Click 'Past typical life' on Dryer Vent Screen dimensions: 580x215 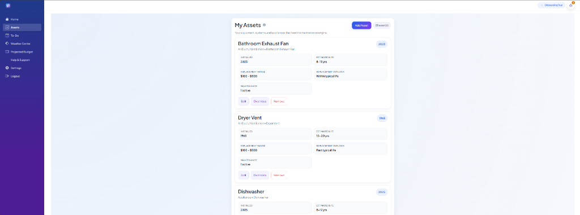[326, 150]
